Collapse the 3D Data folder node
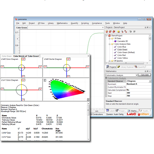Viewport: 154px width, 154px height. pos(110,39)
